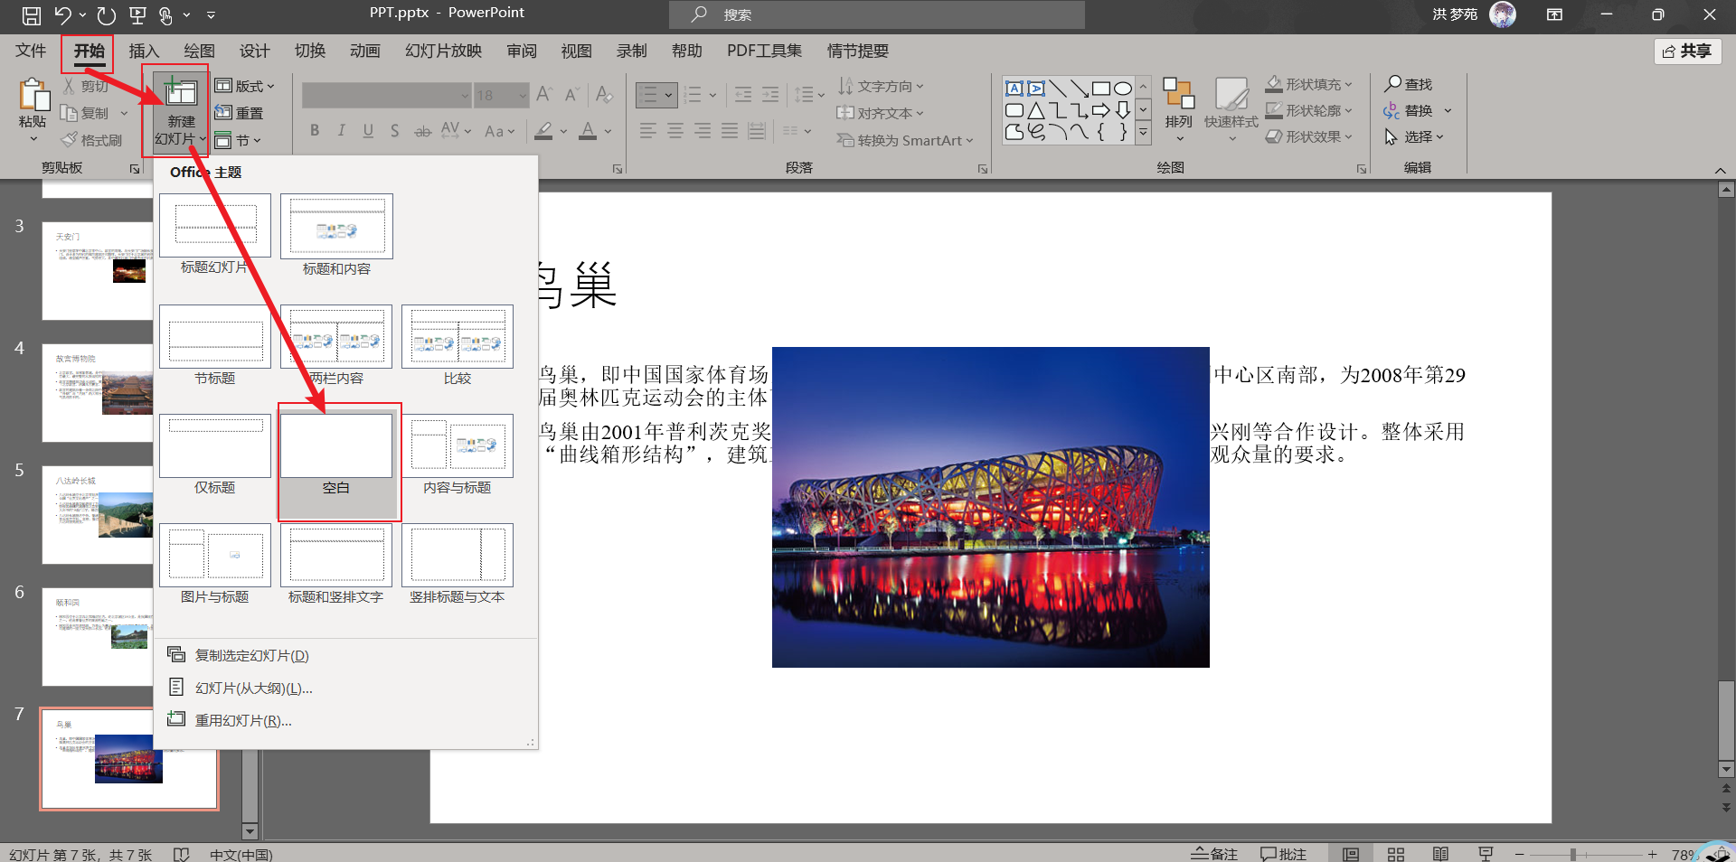Start slideshow from the quick access toolbar icon
This screenshot has height=862, width=1736.
click(137, 14)
